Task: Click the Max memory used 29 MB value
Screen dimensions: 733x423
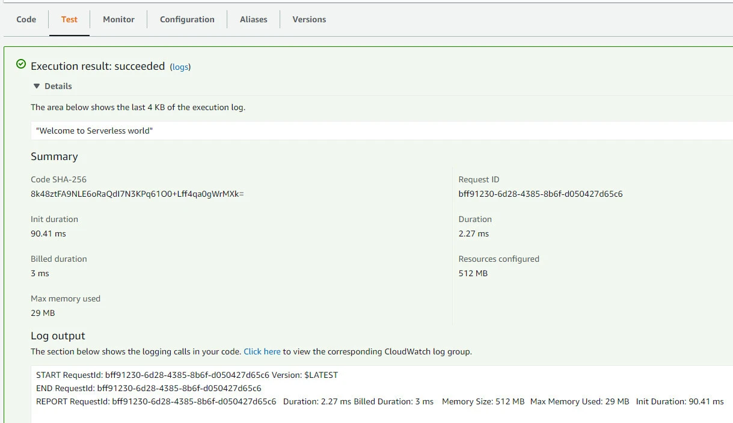Action: [x=43, y=313]
